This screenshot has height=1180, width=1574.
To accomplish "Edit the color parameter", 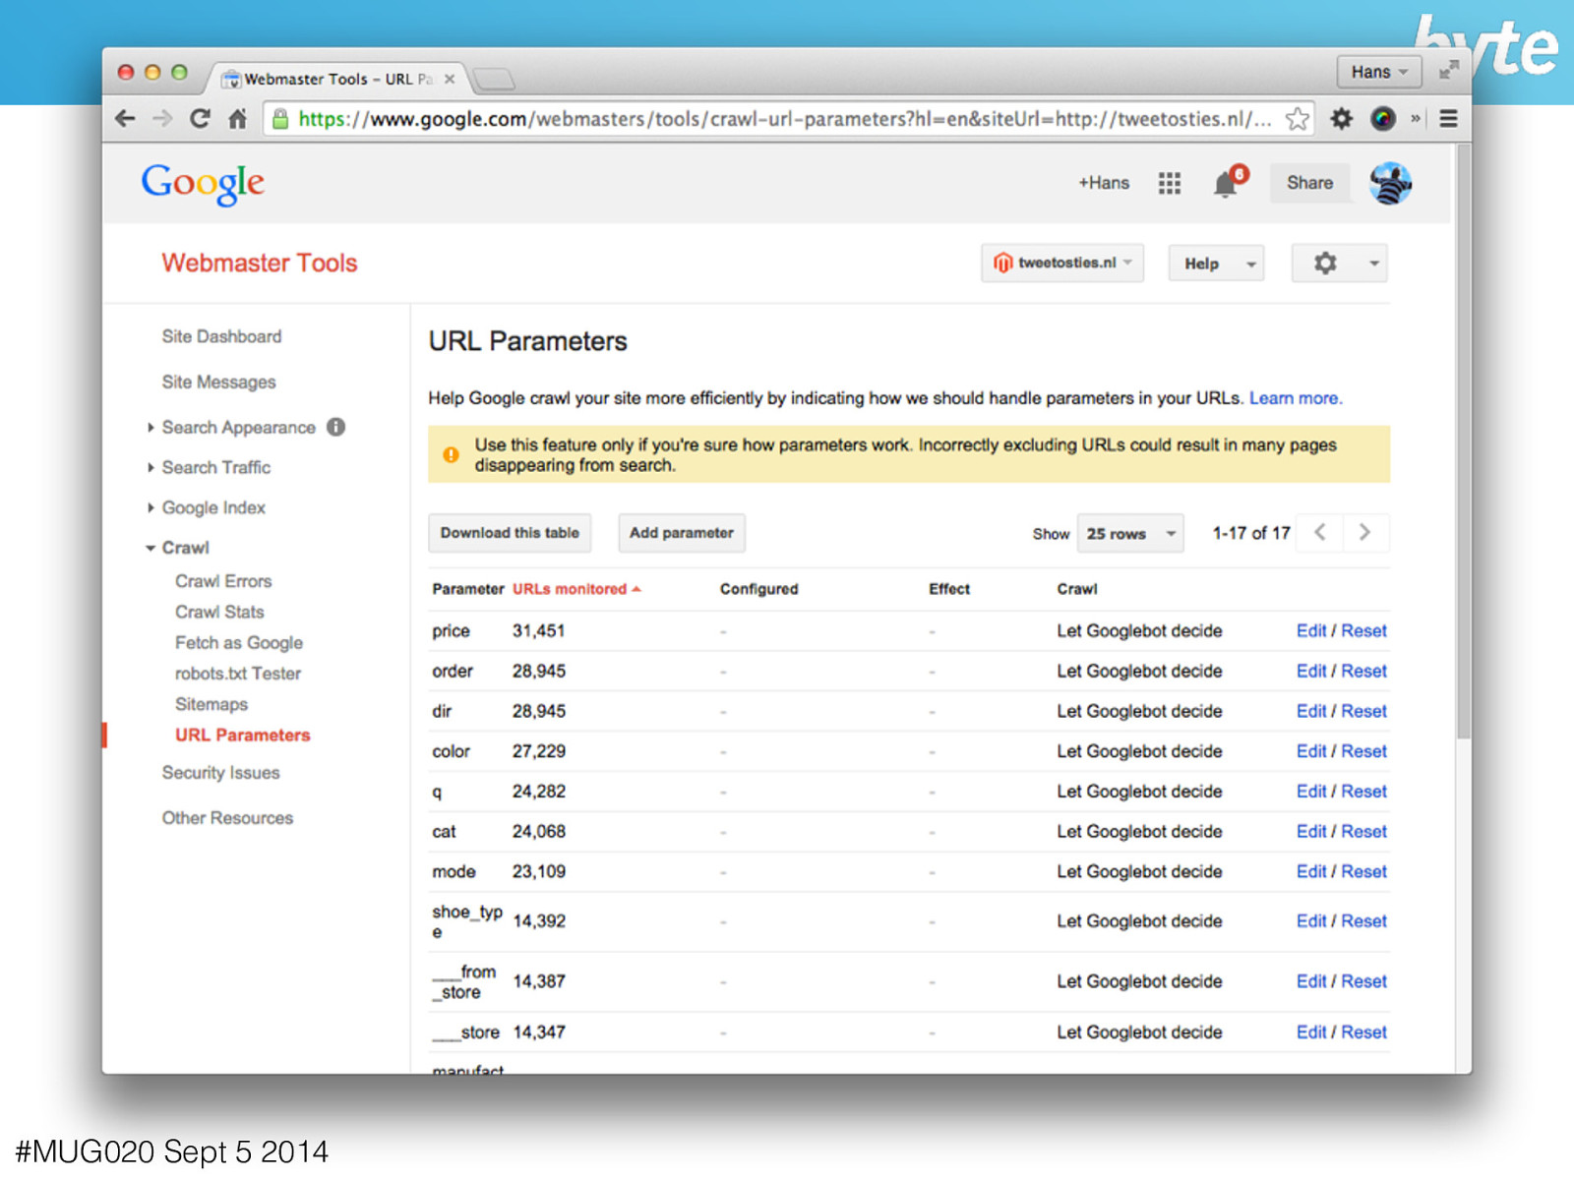I will click(1311, 751).
